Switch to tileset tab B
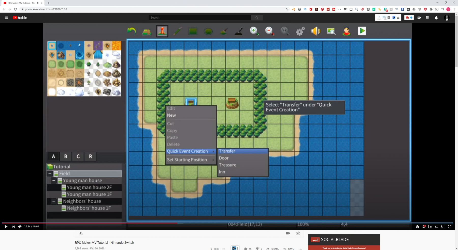The image size is (458, 250). click(66, 157)
